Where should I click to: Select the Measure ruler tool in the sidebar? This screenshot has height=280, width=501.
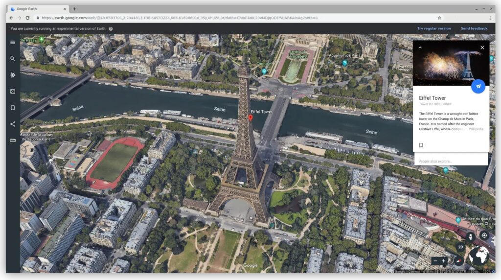(x=13, y=140)
